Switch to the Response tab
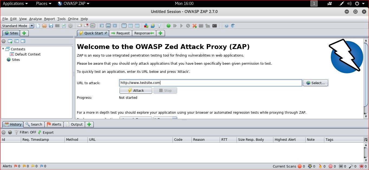 pyautogui.click(x=144, y=33)
